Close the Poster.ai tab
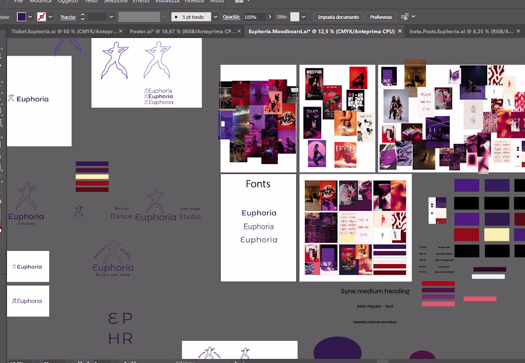 (239, 31)
